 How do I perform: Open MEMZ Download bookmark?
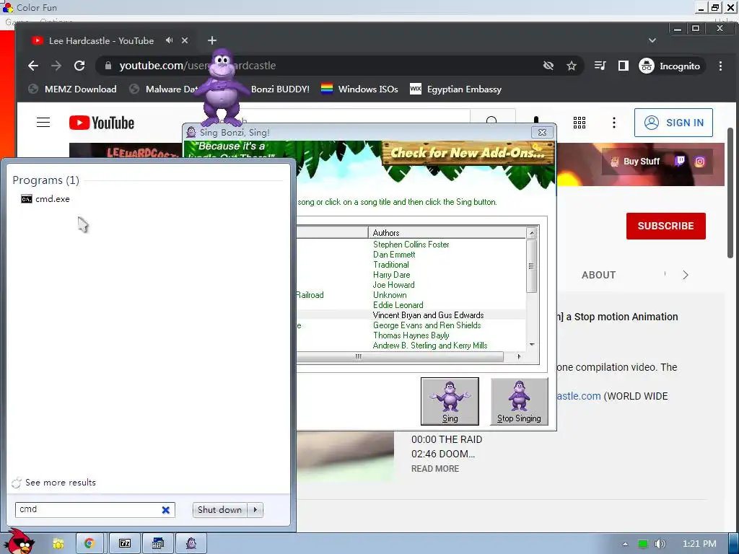click(72, 89)
